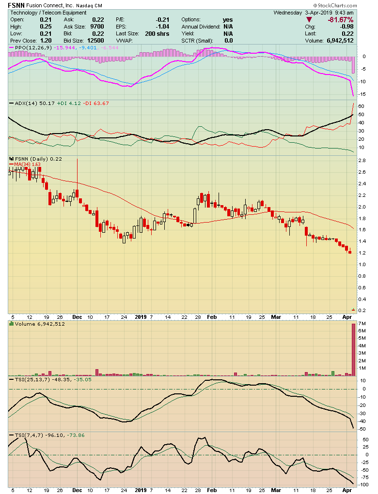Image resolution: width=378 pixels, height=494 pixels.
Task: Open the © StockCharts.com attribution
Action: tap(335, 5)
